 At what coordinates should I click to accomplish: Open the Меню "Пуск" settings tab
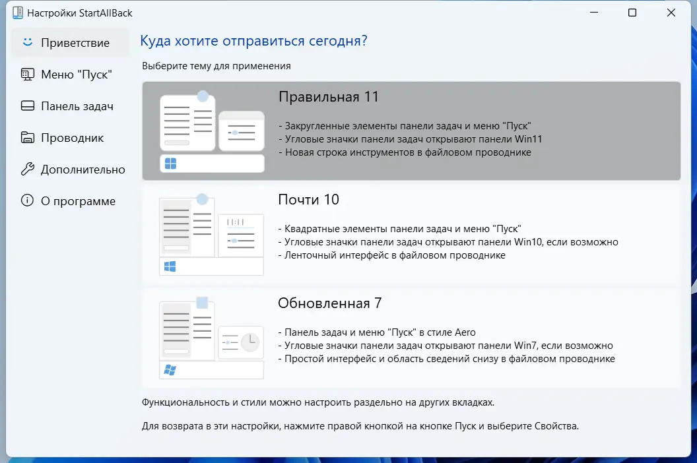tap(70, 75)
